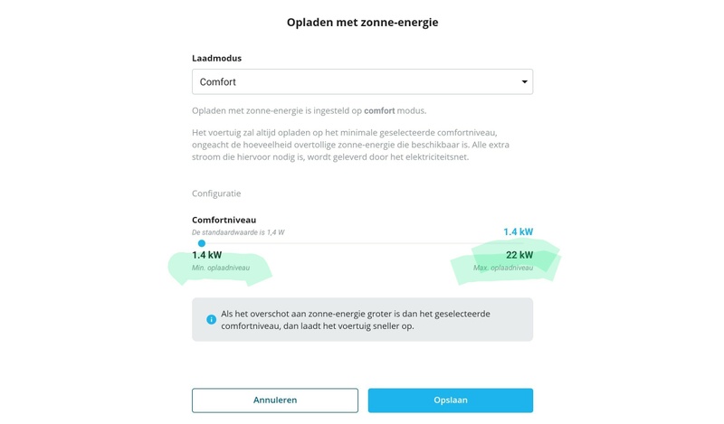Click the 'Min. oplaadniveau' caption
The width and height of the screenshot is (724, 424).
pos(222,268)
